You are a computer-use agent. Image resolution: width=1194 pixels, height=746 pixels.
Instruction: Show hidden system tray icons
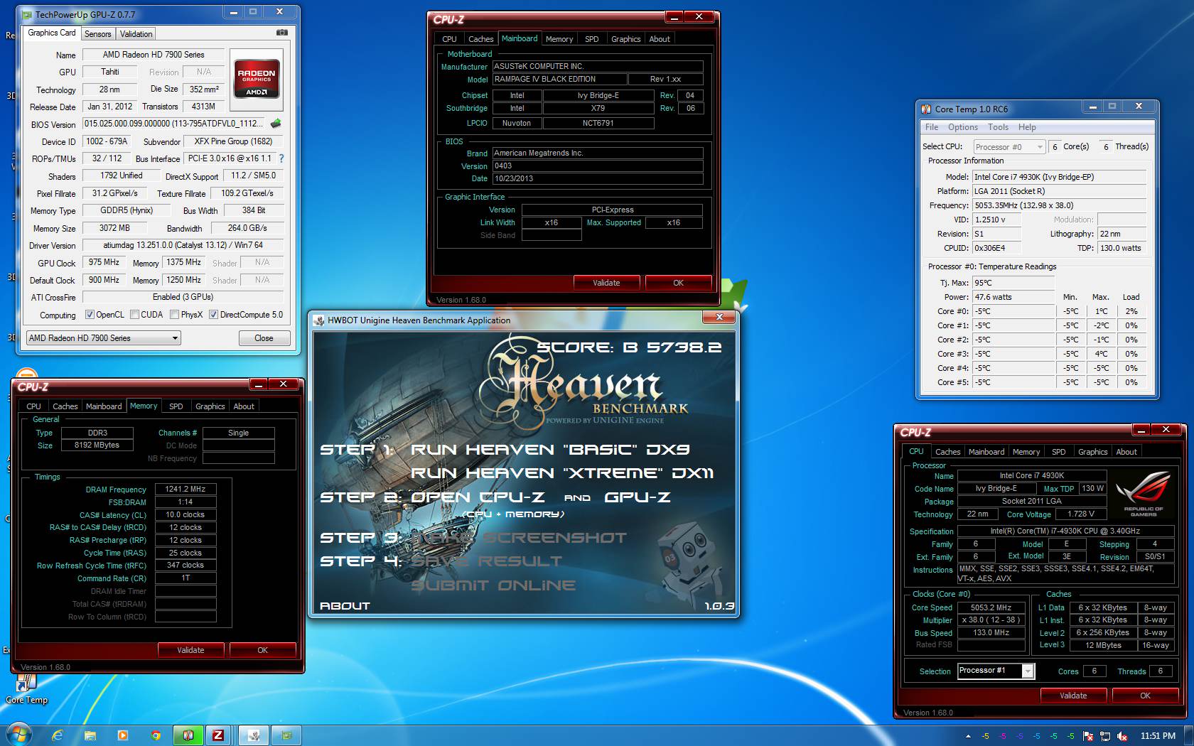(x=968, y=736)
